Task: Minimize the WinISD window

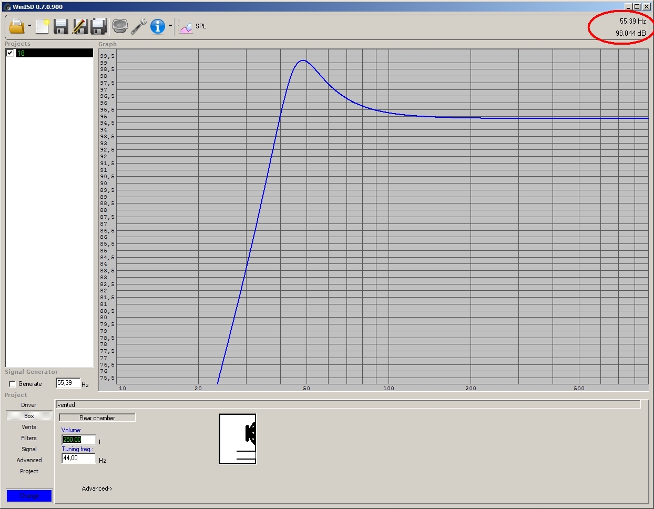Action: (628, 7)
